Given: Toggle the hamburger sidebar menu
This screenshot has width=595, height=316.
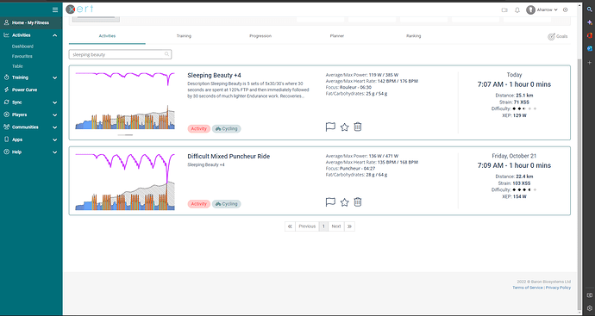Looking at the screenshot, I should click(55, 9).
